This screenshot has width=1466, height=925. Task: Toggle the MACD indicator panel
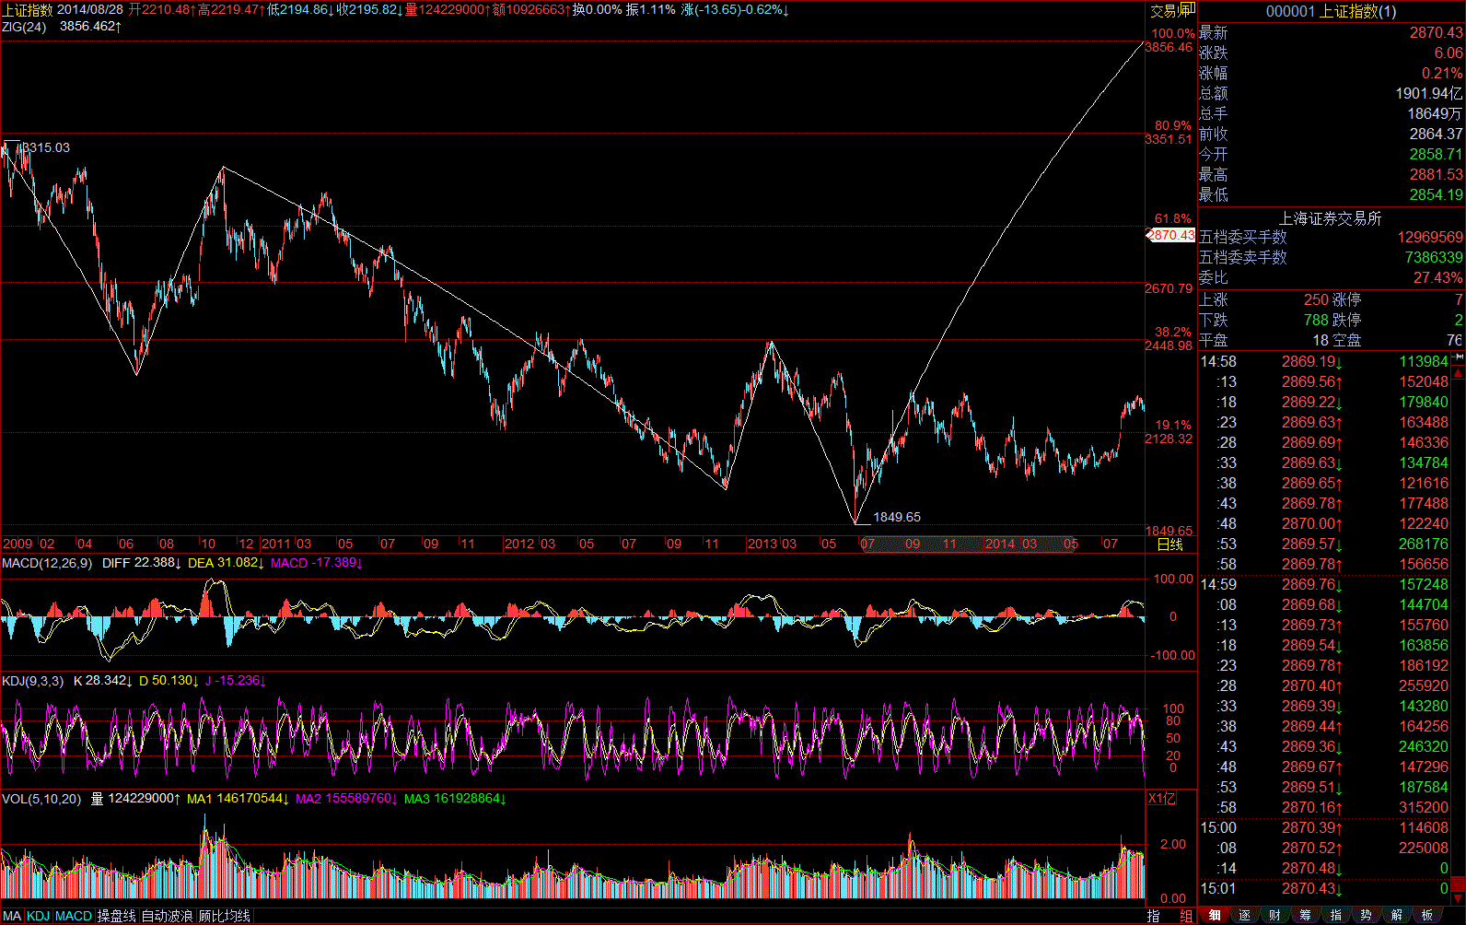tap(74, 916)
